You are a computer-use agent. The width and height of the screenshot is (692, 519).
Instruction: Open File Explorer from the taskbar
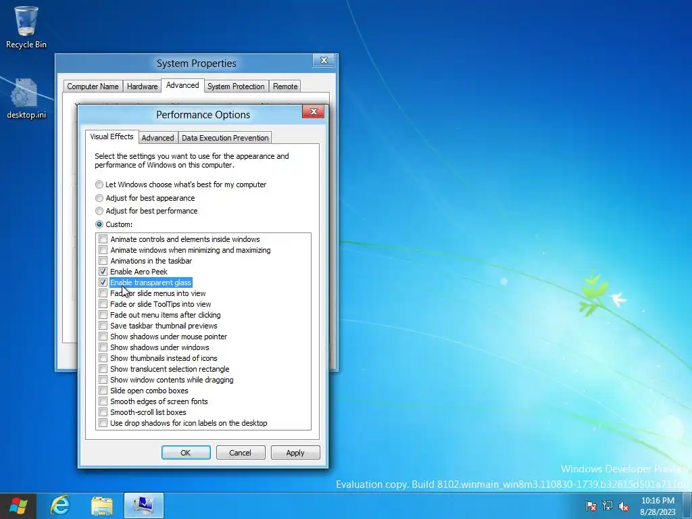[x=102, y=505]
